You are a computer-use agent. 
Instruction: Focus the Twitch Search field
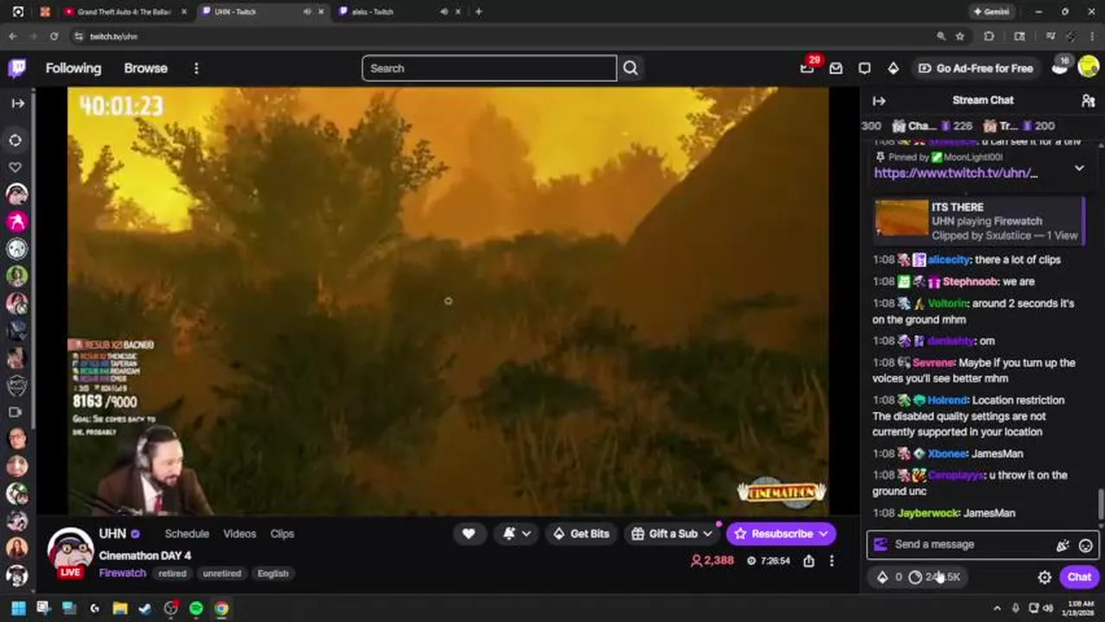(x=489, y=68)
